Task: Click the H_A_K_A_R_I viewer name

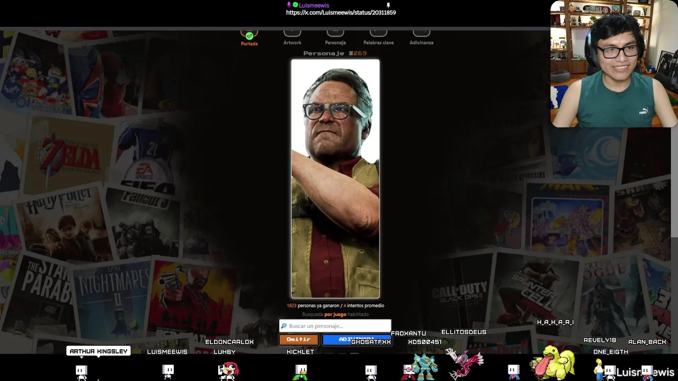Action: coord(555,322)
